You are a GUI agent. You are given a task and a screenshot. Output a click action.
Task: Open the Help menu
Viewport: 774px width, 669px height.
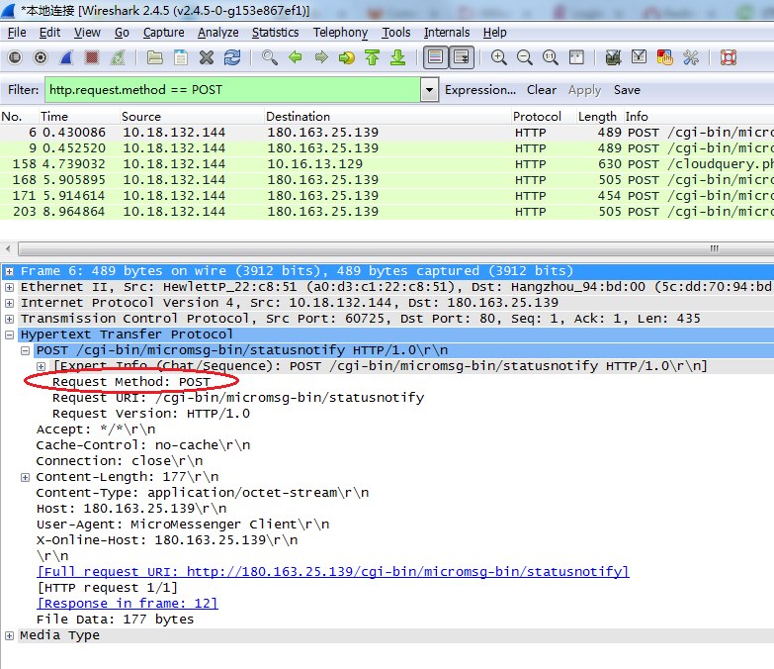[494, 33]
